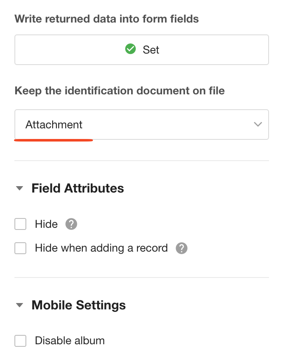286x357 pixels.
Task: Check the Disable album box
Action: point(20,340)
